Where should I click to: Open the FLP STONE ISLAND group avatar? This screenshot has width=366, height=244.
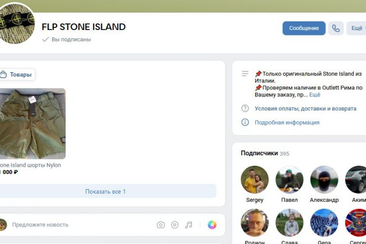coord(15,23)
